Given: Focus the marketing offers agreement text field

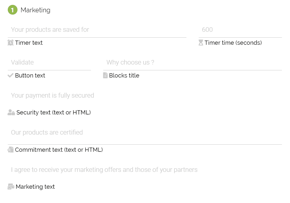Looking at the screenshot, I should 145,170.
